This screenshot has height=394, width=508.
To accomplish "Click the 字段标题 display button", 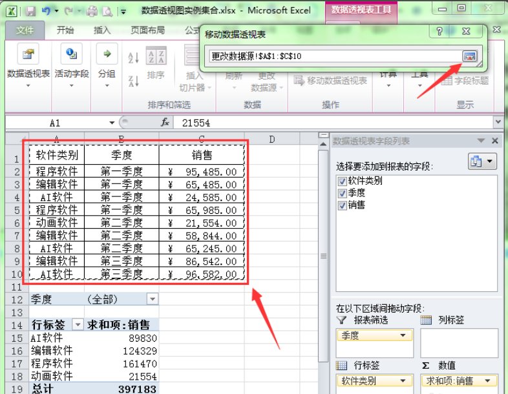I will pyautogui.click(x=465, y=80).
